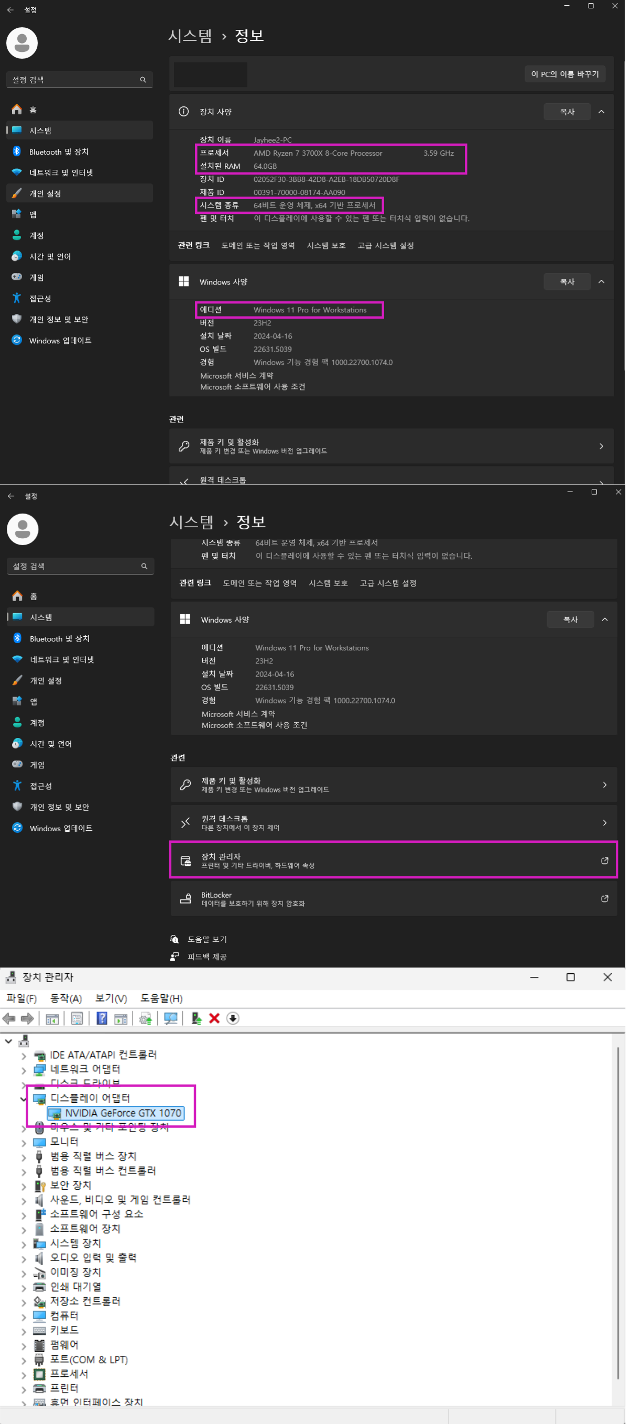
Task: Expand the 범용 직렬 버스 컨트롤러 node
Action: point(23,1171)
